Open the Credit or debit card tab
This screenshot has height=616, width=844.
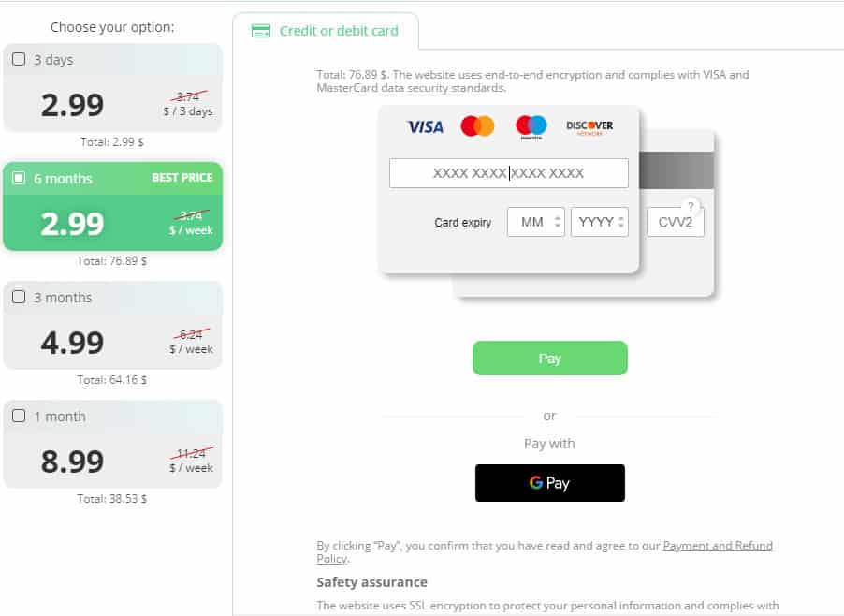[326, 31]
